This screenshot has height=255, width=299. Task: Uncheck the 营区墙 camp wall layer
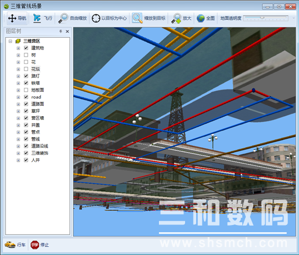click(x=26, y=118)
